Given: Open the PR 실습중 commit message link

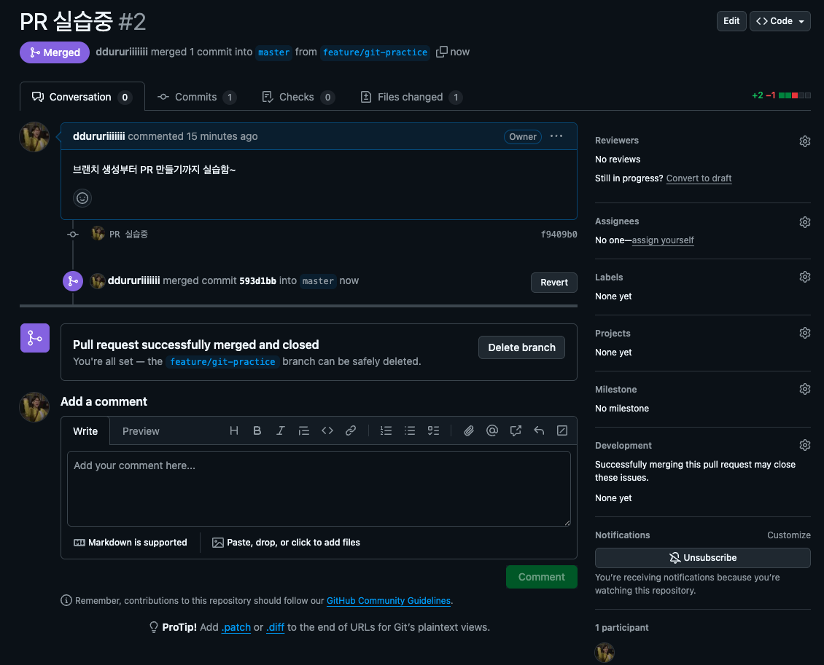Looking at the screenshot, I should click(128, 234).
